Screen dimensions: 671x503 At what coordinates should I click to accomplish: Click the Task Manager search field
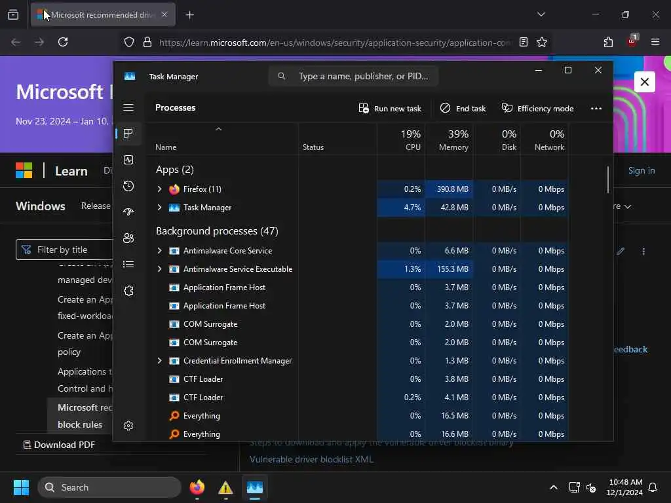(x=353, y=76)
